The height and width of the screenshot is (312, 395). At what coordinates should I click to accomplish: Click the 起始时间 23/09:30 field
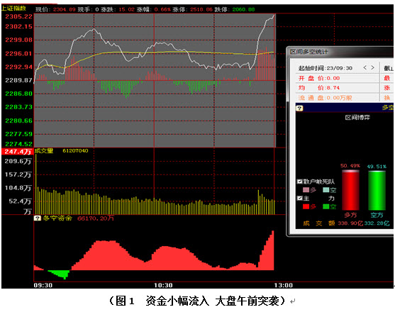(x=326, y=68)
